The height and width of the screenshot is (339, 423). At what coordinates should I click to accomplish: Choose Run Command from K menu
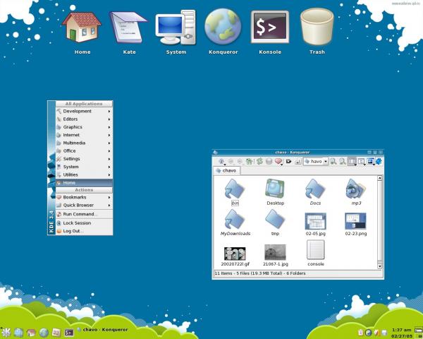click(84, 214)
